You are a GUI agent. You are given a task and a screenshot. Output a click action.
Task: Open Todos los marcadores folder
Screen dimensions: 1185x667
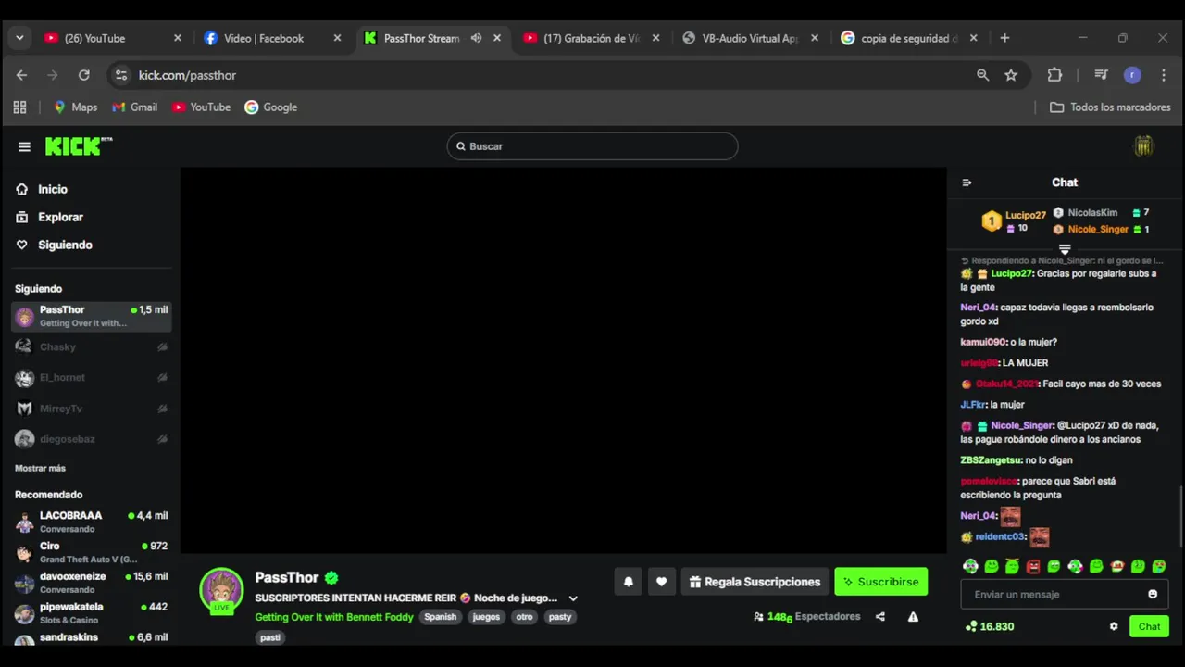pos(1110,107)
